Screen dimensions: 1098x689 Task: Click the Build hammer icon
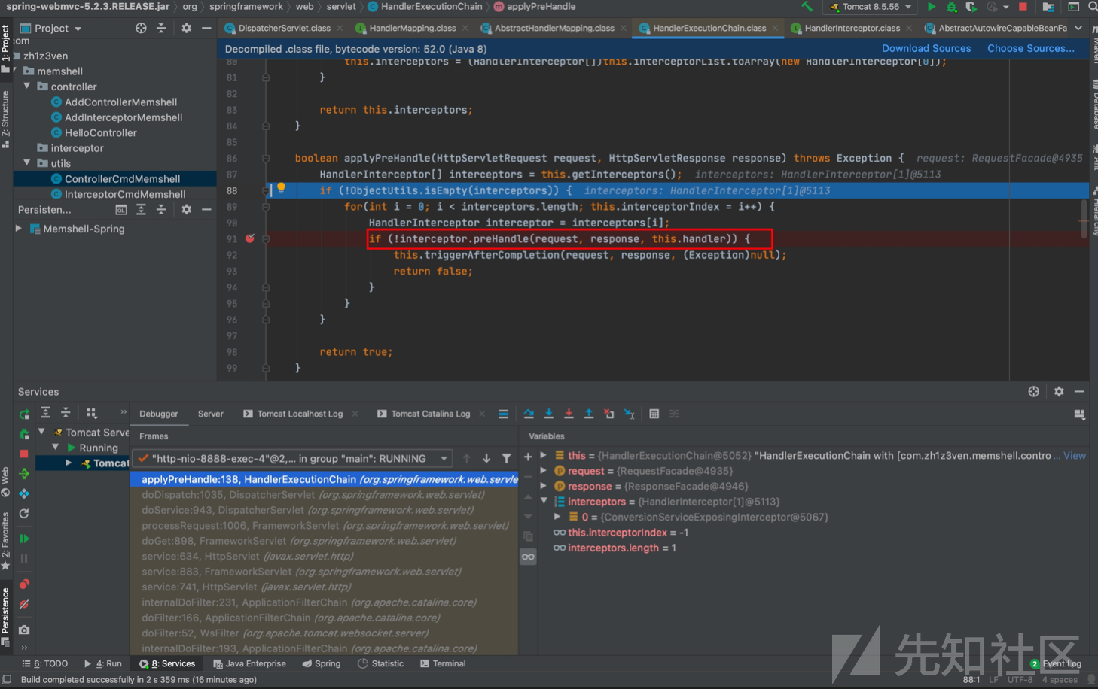click(x=807, y=7)
